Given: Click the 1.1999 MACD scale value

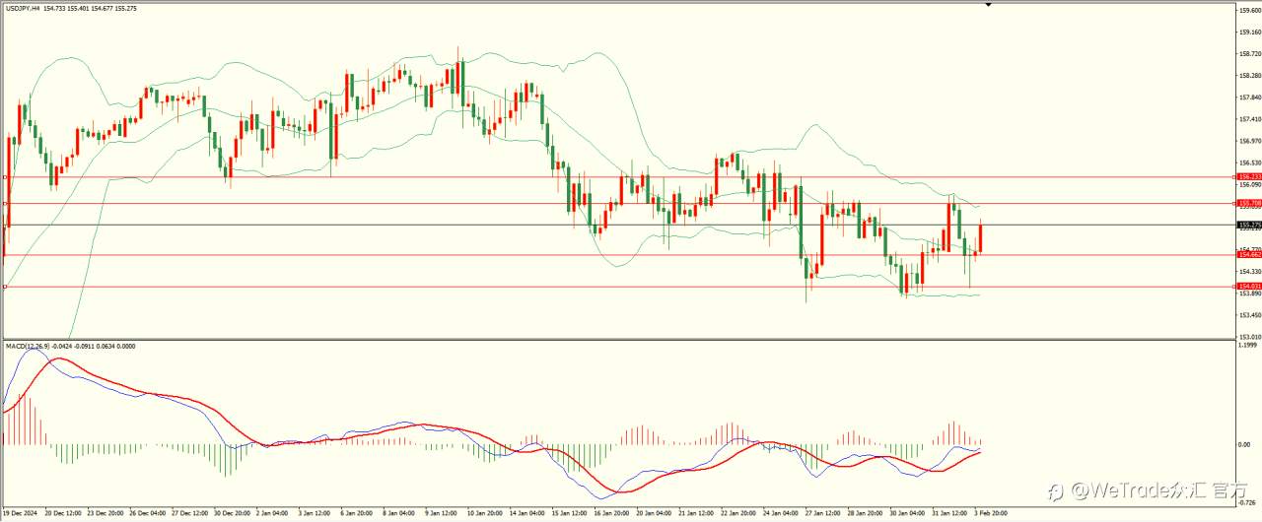Looking at the screenshot, I should tap(1247, 346).
